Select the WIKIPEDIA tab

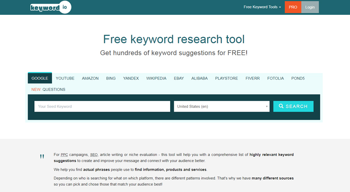coord(156,79)
